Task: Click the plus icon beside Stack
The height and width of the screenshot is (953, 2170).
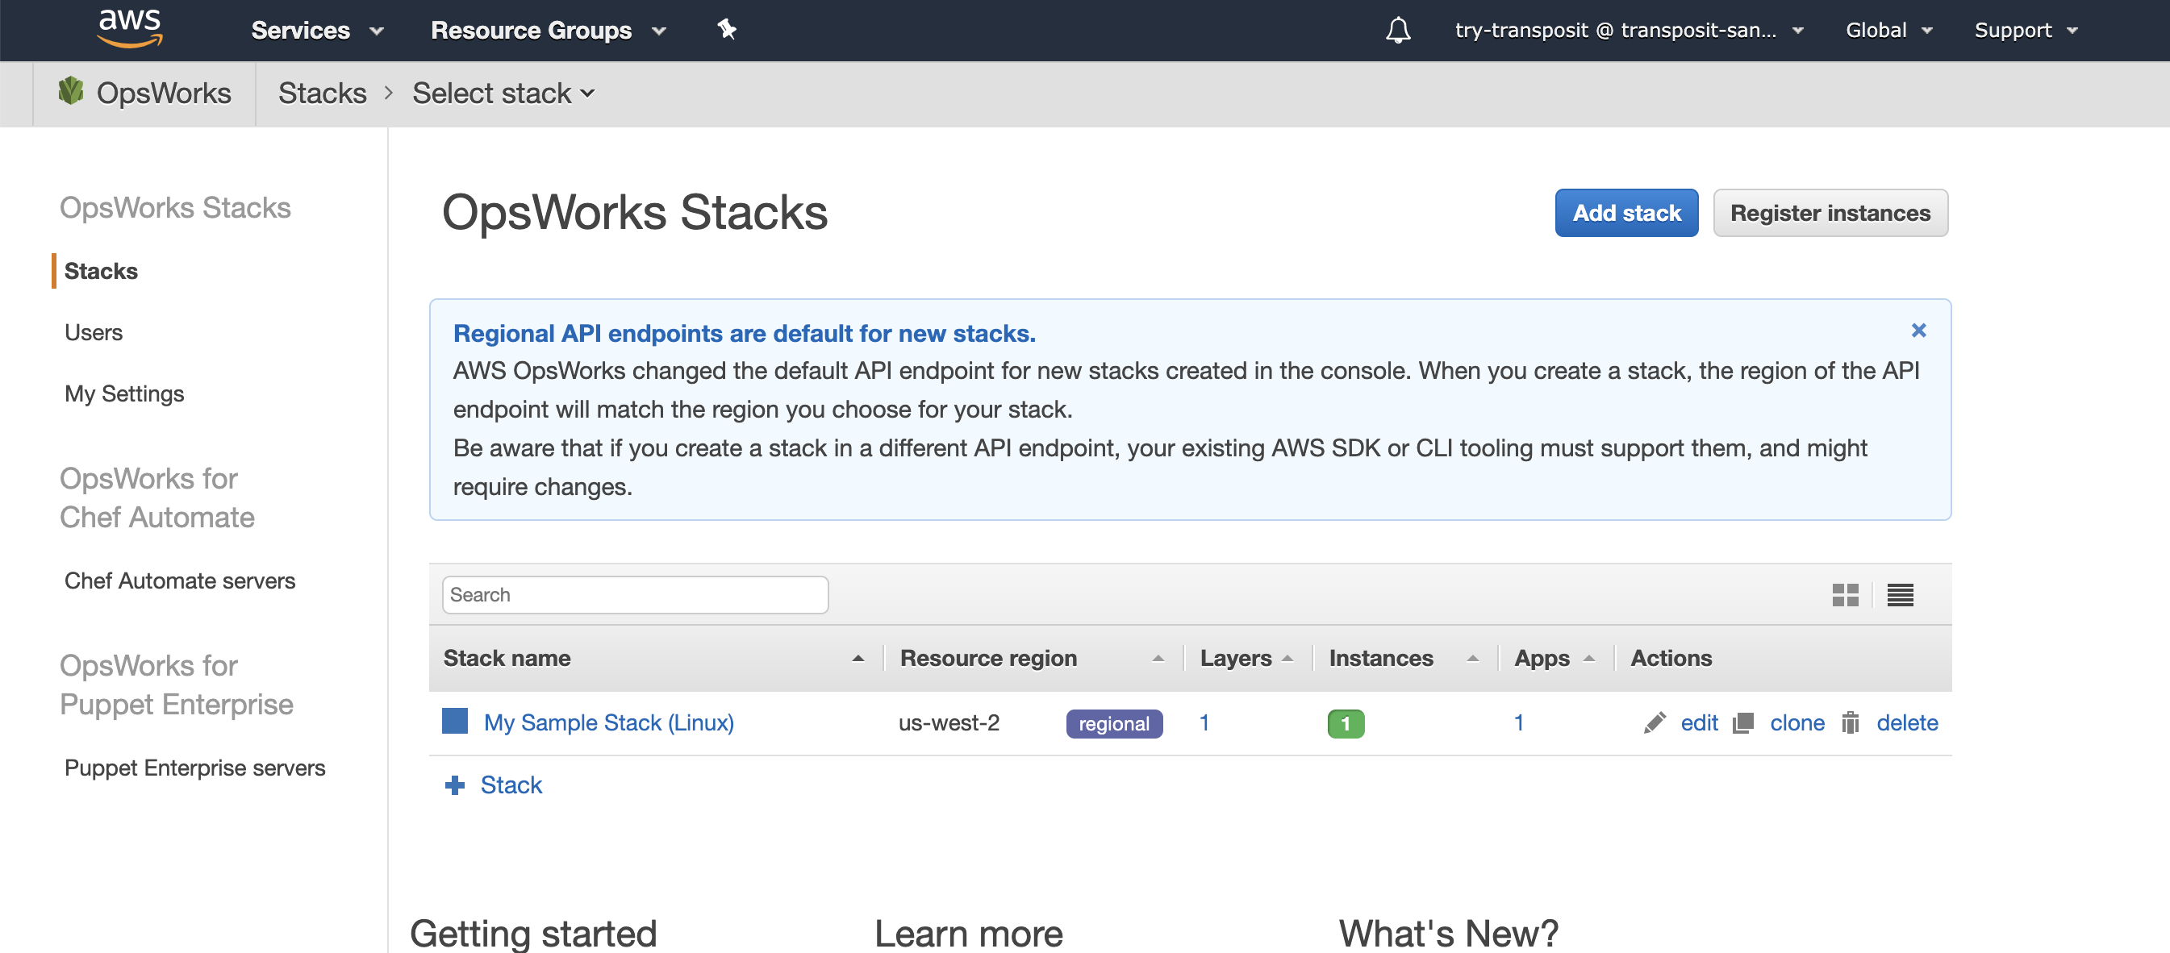Action: (x=455, y=784)
